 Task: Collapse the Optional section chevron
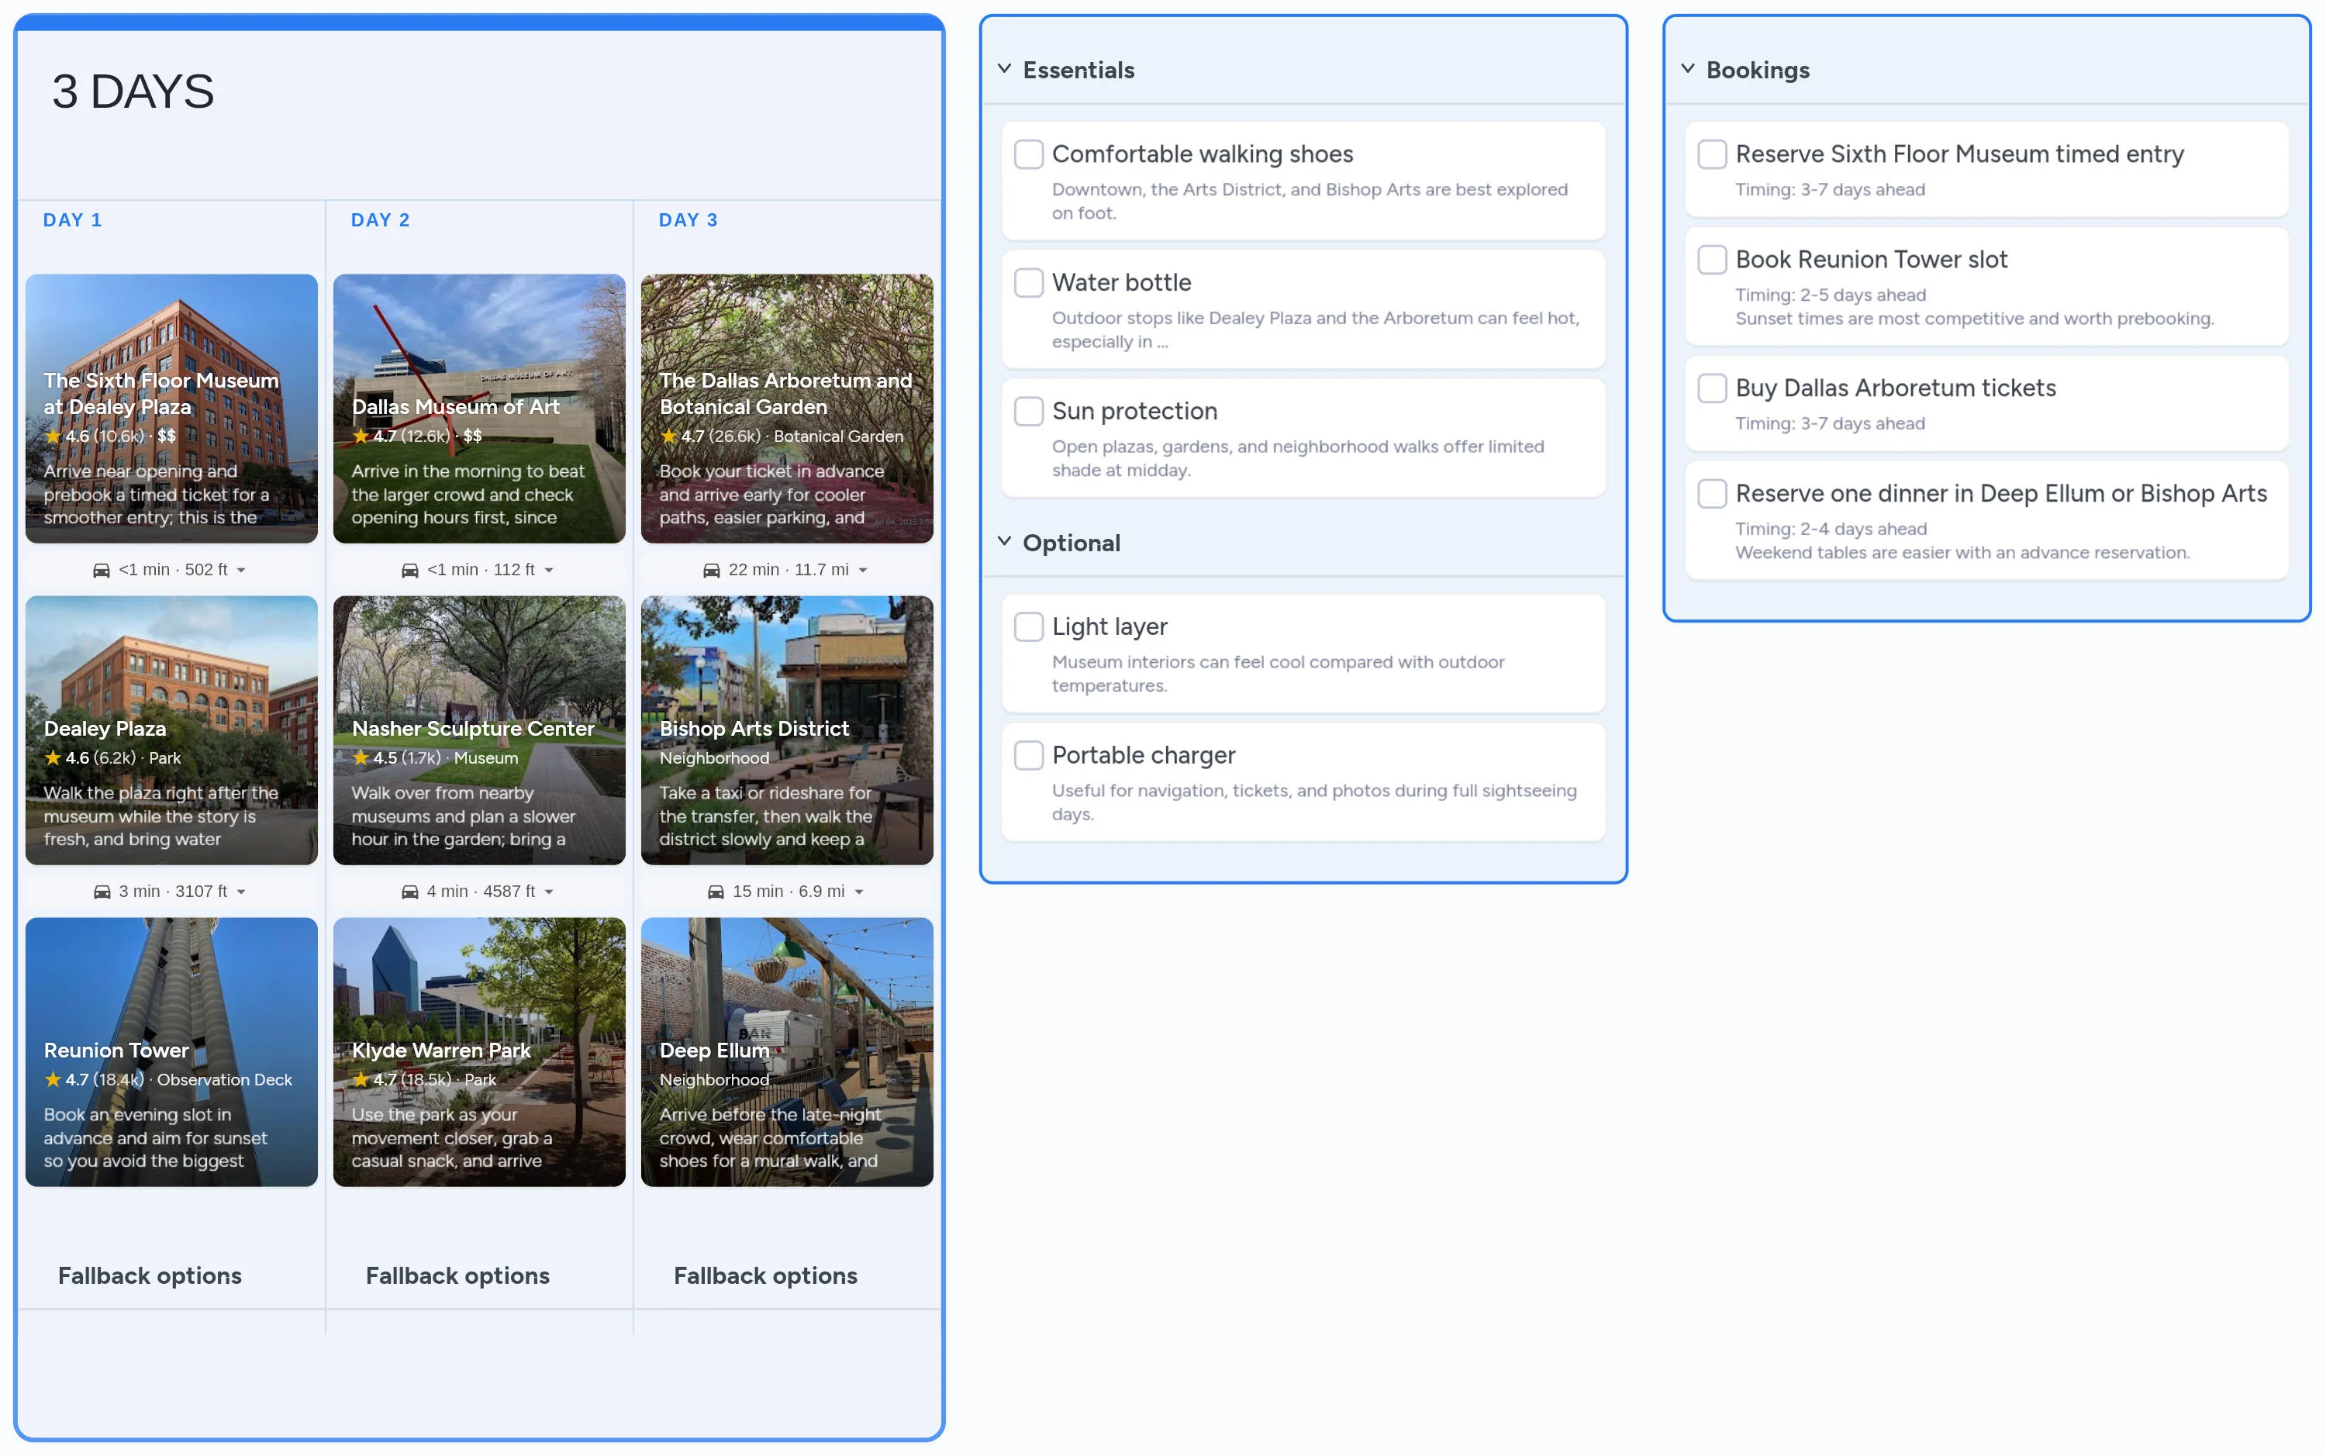pyautogui.click(x=1004, y=542)
